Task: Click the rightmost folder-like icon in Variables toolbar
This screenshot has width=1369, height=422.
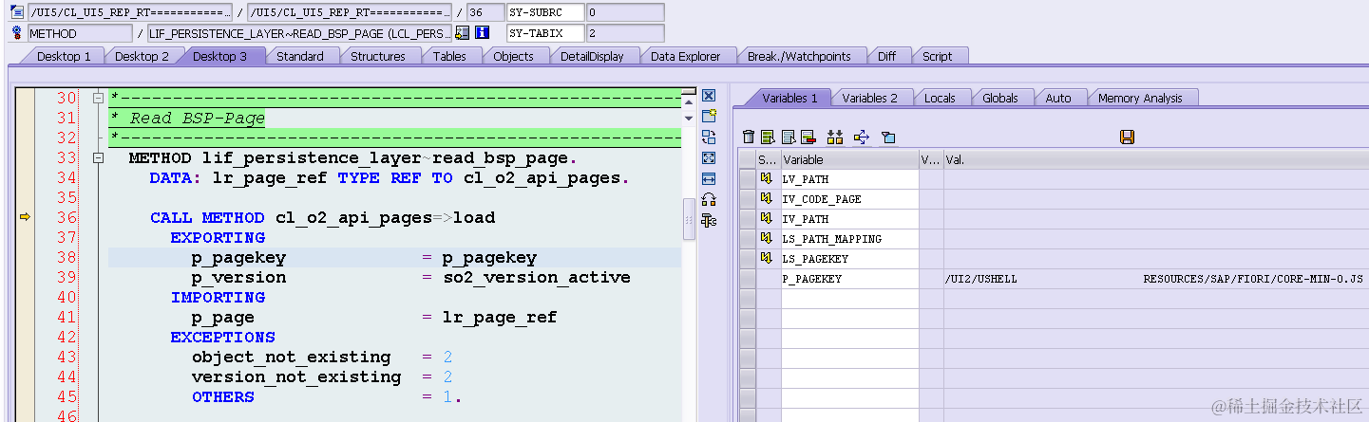Action: pyautogui.click(x=887, y=138)
